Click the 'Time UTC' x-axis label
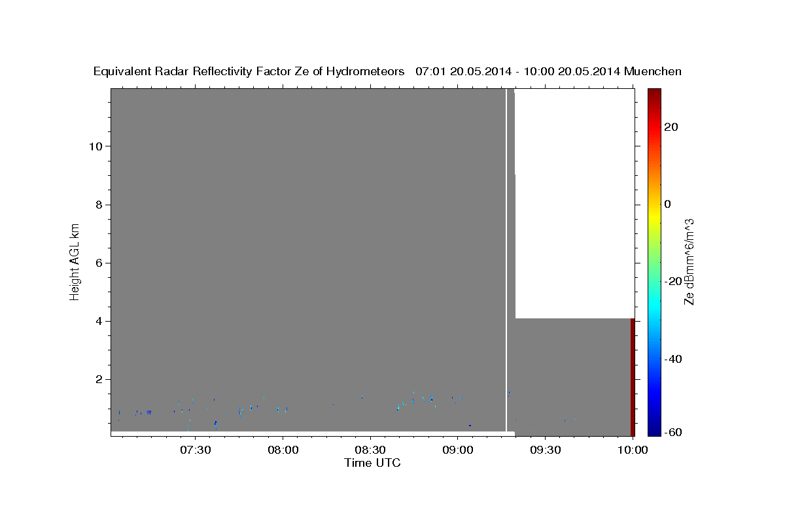Viewport: 785px width, 523px height. [x=372, y=463]
